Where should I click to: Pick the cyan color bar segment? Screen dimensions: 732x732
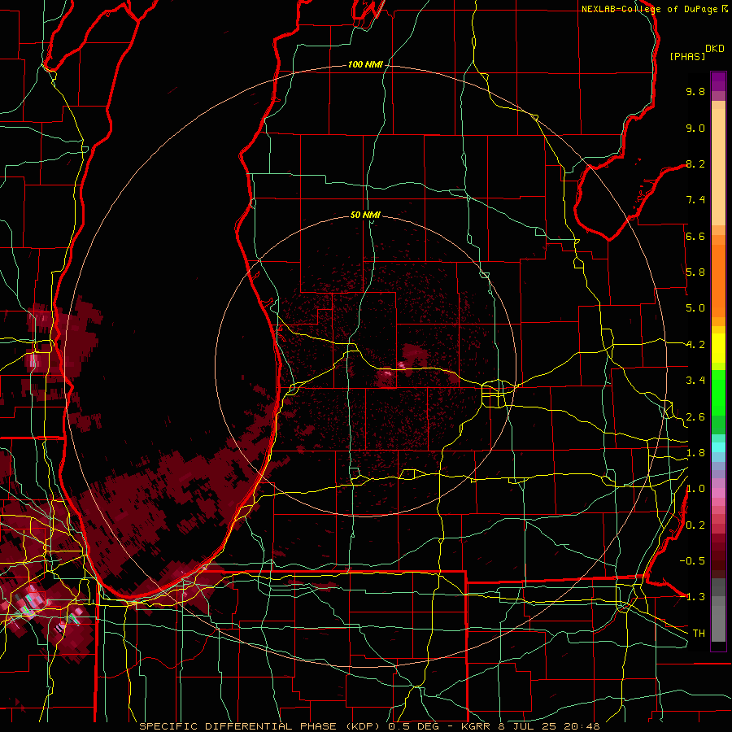coord(718,447)
